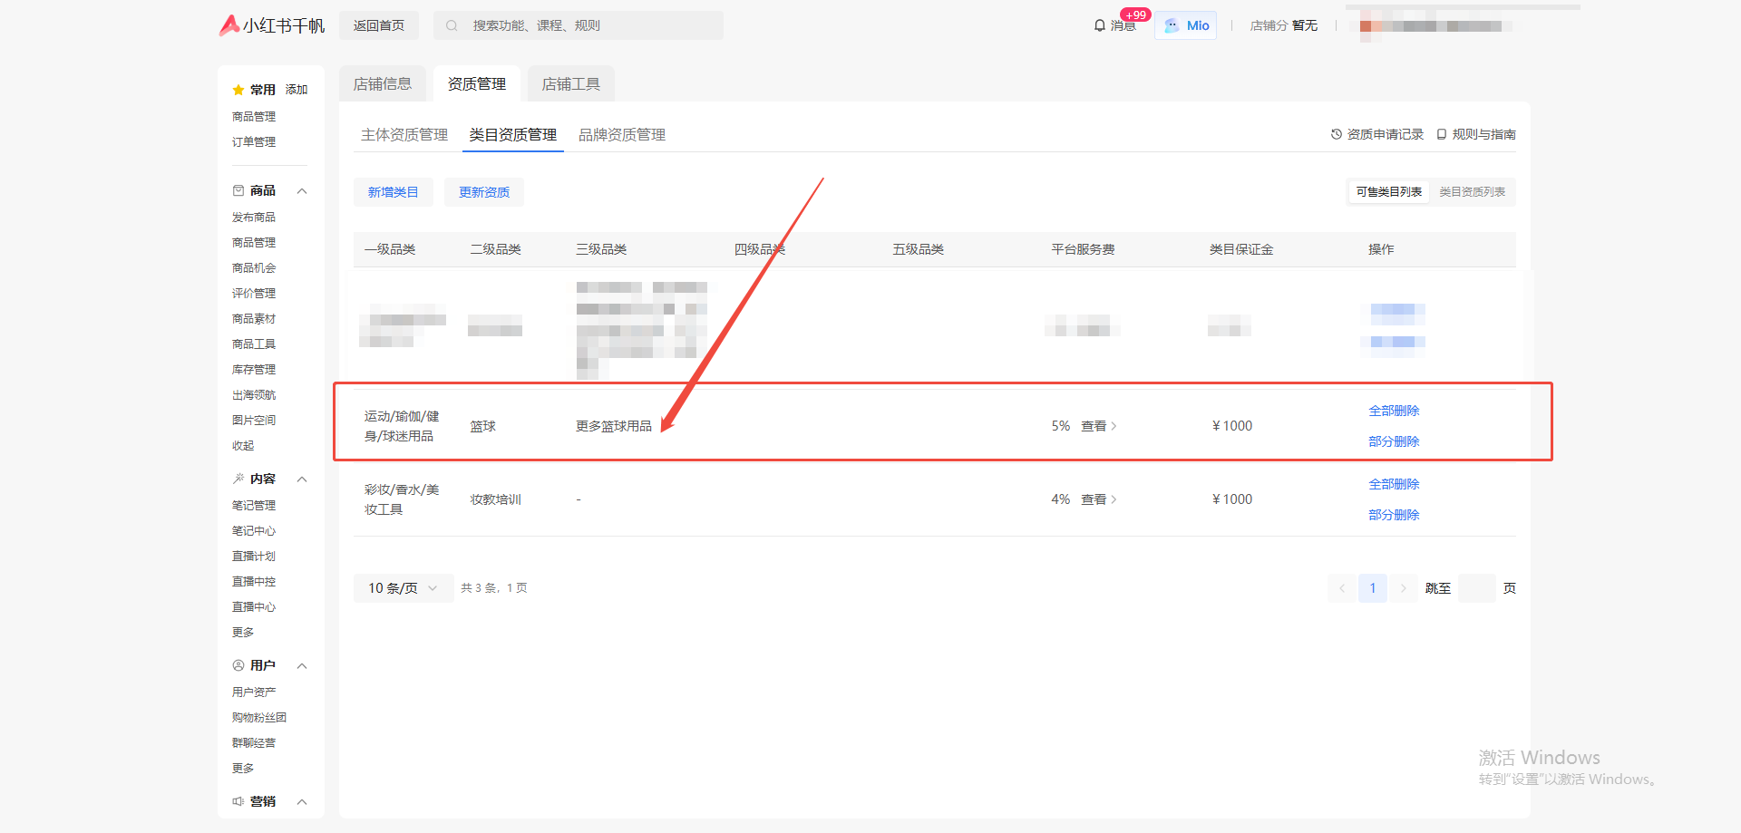
Task: Open 商品工具 in sidebar
Action: click(254, 344)
